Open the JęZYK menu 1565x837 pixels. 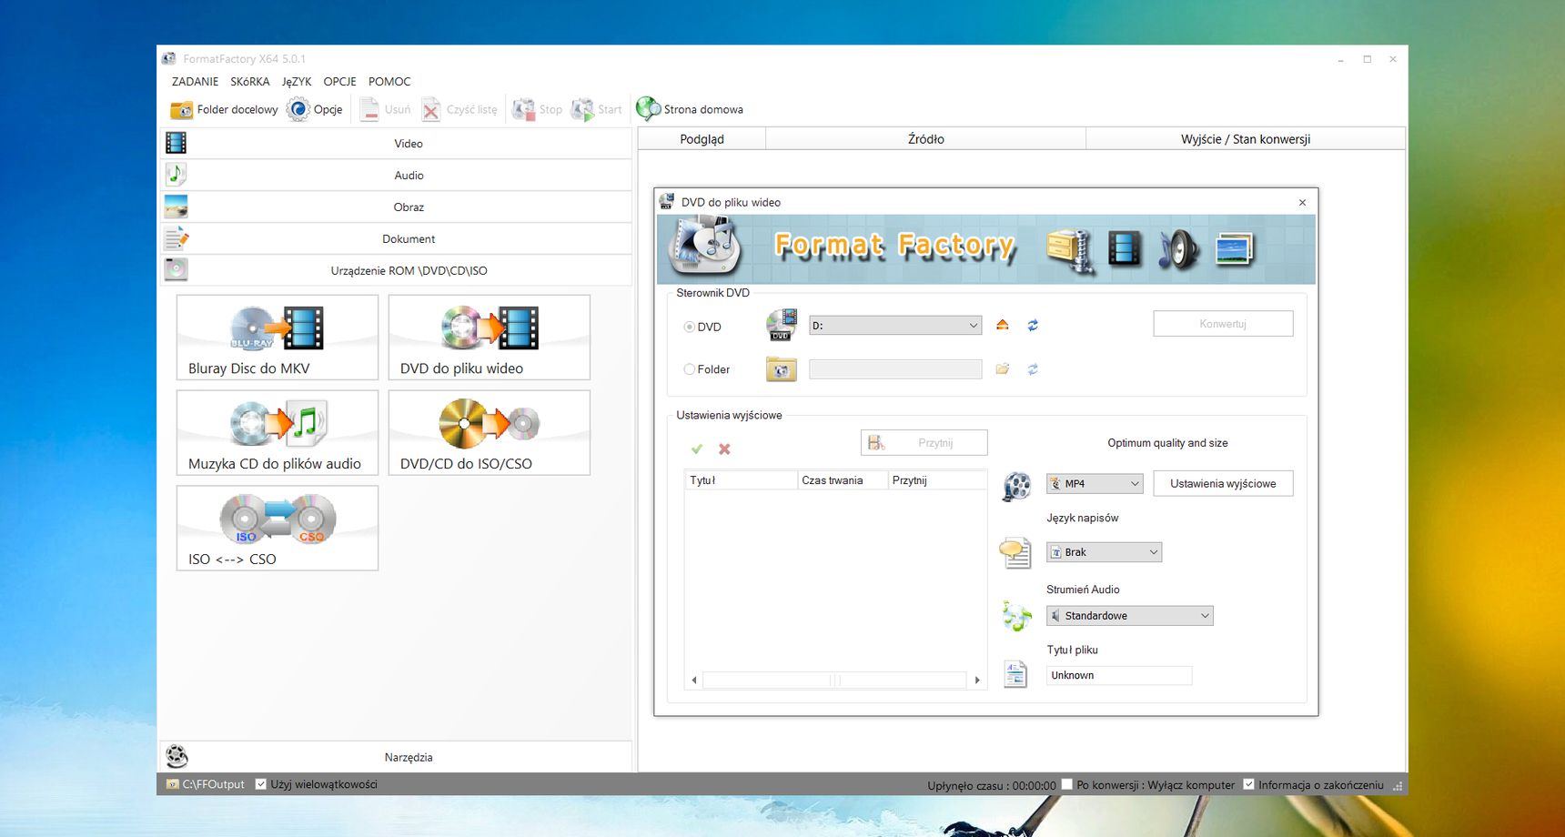pyautogui.click(x=297, y=81)
